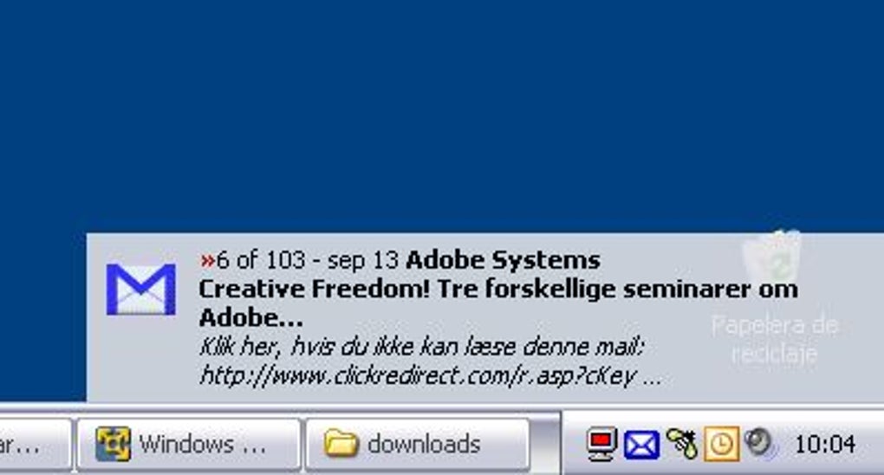
Task: Open the speaker volume tray icon
Action: click(x=759, y=442)
